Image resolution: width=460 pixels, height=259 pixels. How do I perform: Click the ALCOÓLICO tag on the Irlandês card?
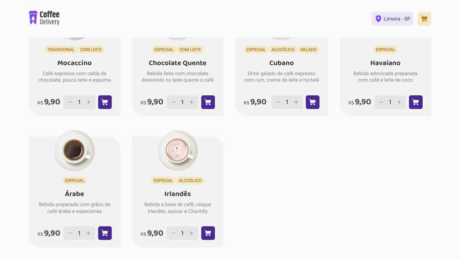click(x=190, y=181)
